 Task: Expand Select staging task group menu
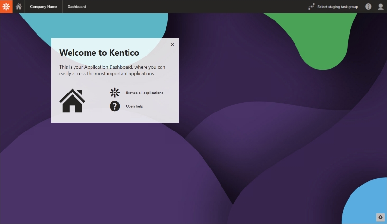click(337, 7)
